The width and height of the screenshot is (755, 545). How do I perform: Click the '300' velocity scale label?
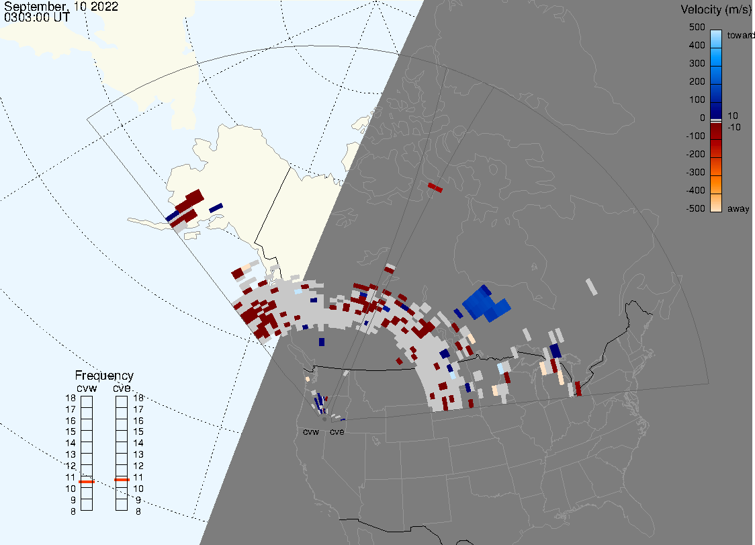point(697,64)
